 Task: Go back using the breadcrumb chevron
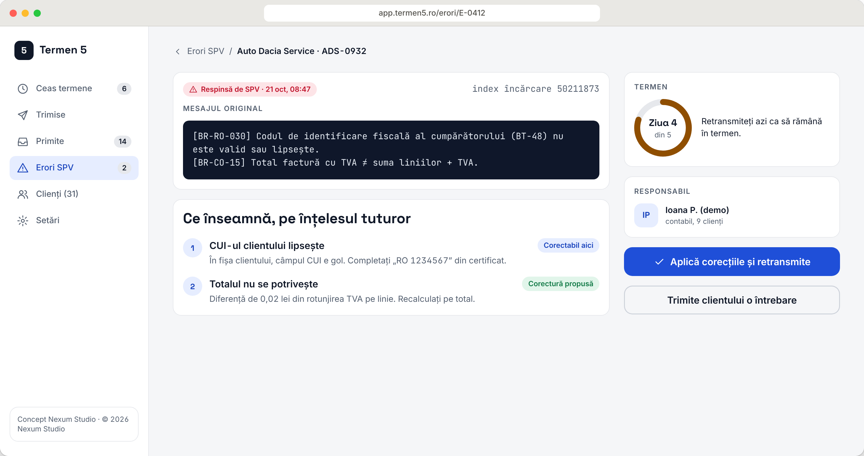coord(178,51)
